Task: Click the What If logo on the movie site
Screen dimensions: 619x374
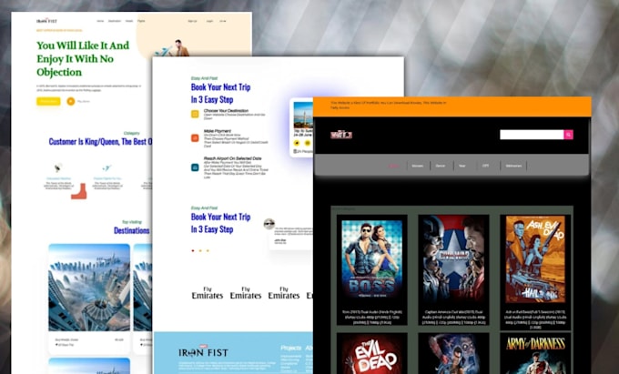Action: pyautogui.click(x=341, y=135)
